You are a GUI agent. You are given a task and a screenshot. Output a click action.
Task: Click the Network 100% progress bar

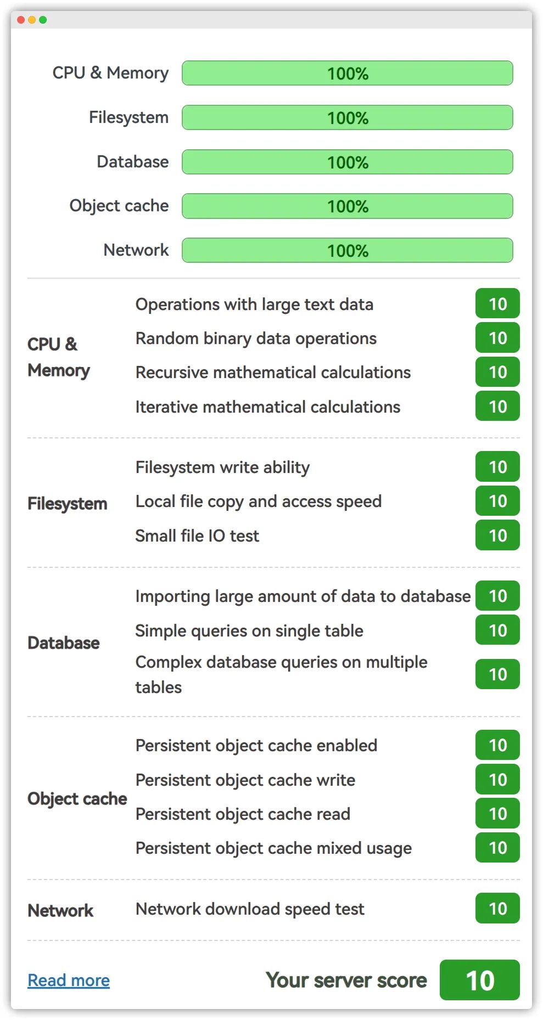click(347, 250)
